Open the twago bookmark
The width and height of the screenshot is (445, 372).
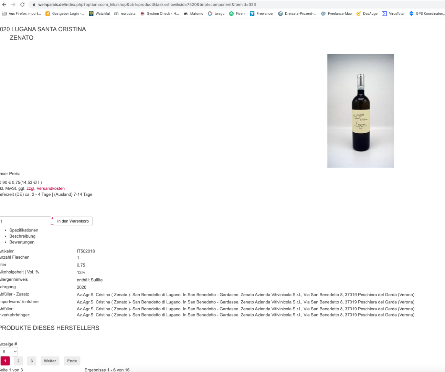[x=216, y=13]
